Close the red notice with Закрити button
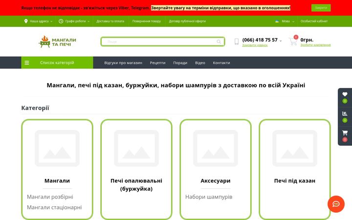 321,8
